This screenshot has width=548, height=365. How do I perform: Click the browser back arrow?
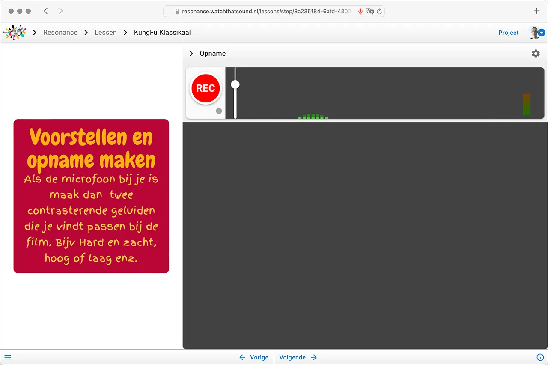click(46, 11)
